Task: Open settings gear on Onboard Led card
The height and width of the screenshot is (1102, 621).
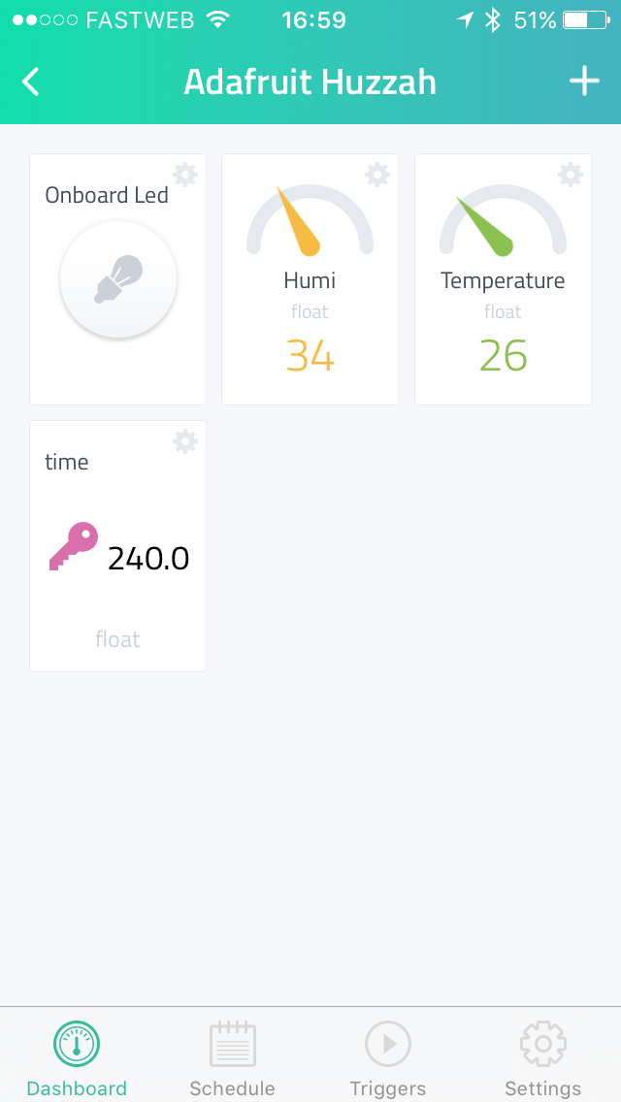Action: 185,175
